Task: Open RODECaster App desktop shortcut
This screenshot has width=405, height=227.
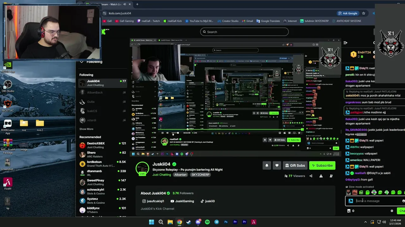Action: pyautogui.click(x=8, y=127)
